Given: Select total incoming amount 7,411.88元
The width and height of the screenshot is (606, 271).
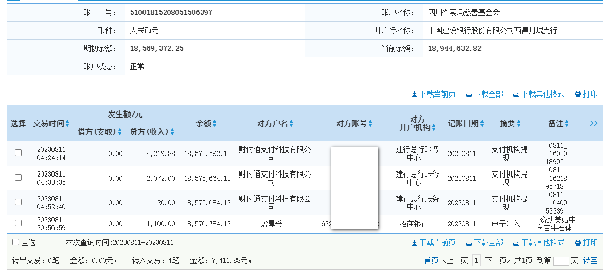Looking at the screenshot, I should 231,261.
